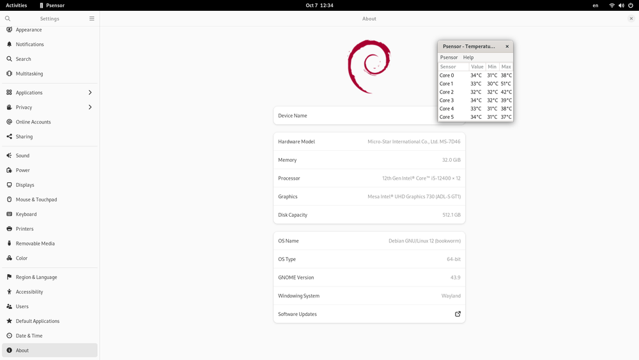The height and width of the screenshot is (360, 639).
Task: Select the Sound speaker icon
Action: tap(9, 155)
